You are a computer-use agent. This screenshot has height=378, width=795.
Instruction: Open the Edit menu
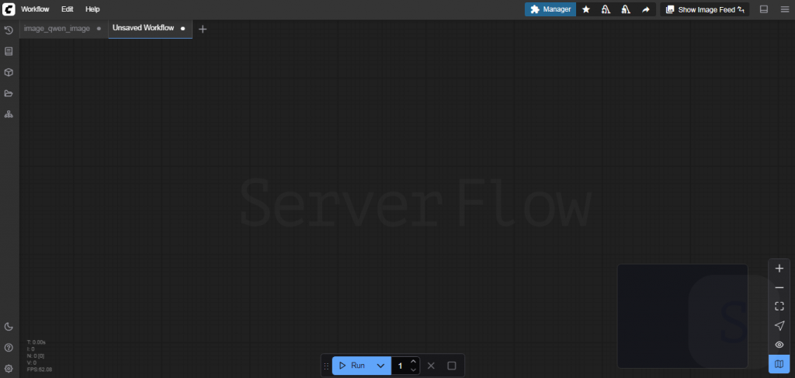pos(68,9)
